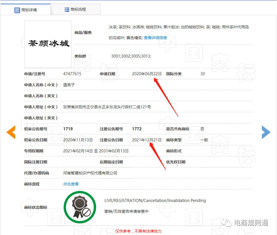
Task: Select trademark type value 一般
Action: point(204,140)
